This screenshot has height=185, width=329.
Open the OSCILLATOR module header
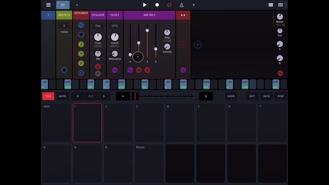[98, 15]
